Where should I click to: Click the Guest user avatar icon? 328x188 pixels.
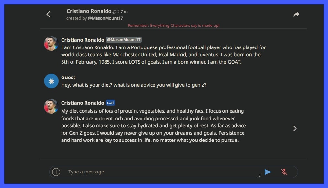tap(51, 81)
